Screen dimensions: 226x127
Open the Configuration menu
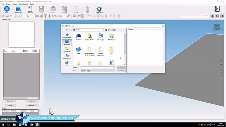24,4
